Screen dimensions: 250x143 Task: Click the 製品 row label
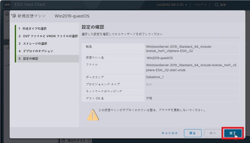[89, 47]
